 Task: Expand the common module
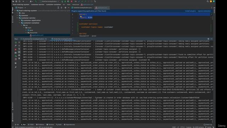(17, 16)
